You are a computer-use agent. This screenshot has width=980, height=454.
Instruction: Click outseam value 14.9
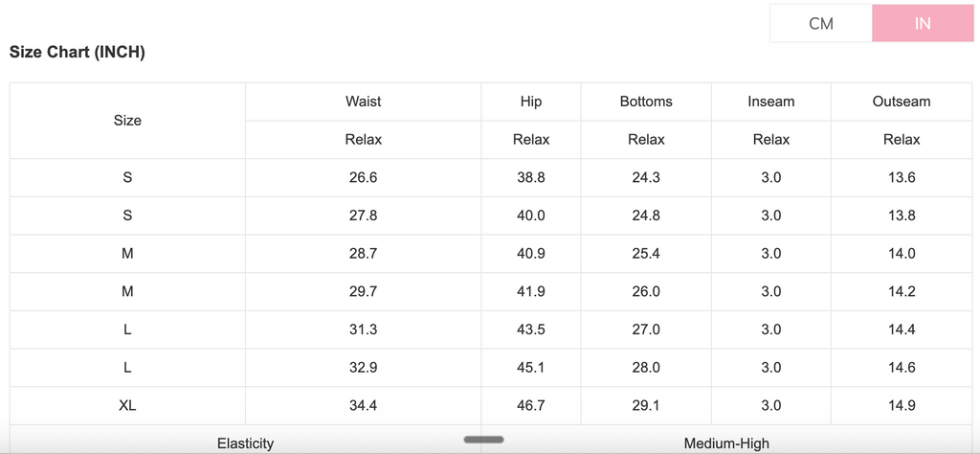point(902,406)
